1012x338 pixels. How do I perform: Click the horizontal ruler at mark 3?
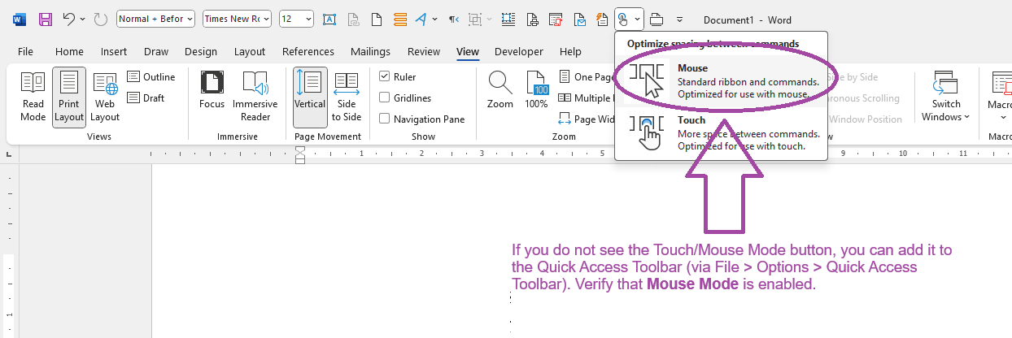click(x=481, y=153)
